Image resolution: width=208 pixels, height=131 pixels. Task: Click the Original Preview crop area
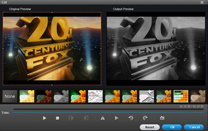click(x=52, y=48)
